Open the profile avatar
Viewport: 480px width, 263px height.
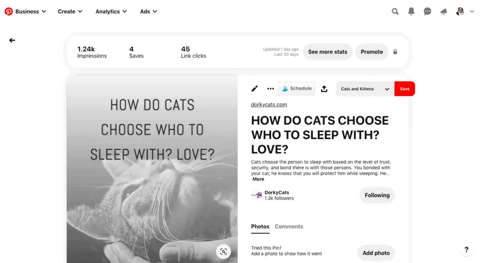point(460,12)
